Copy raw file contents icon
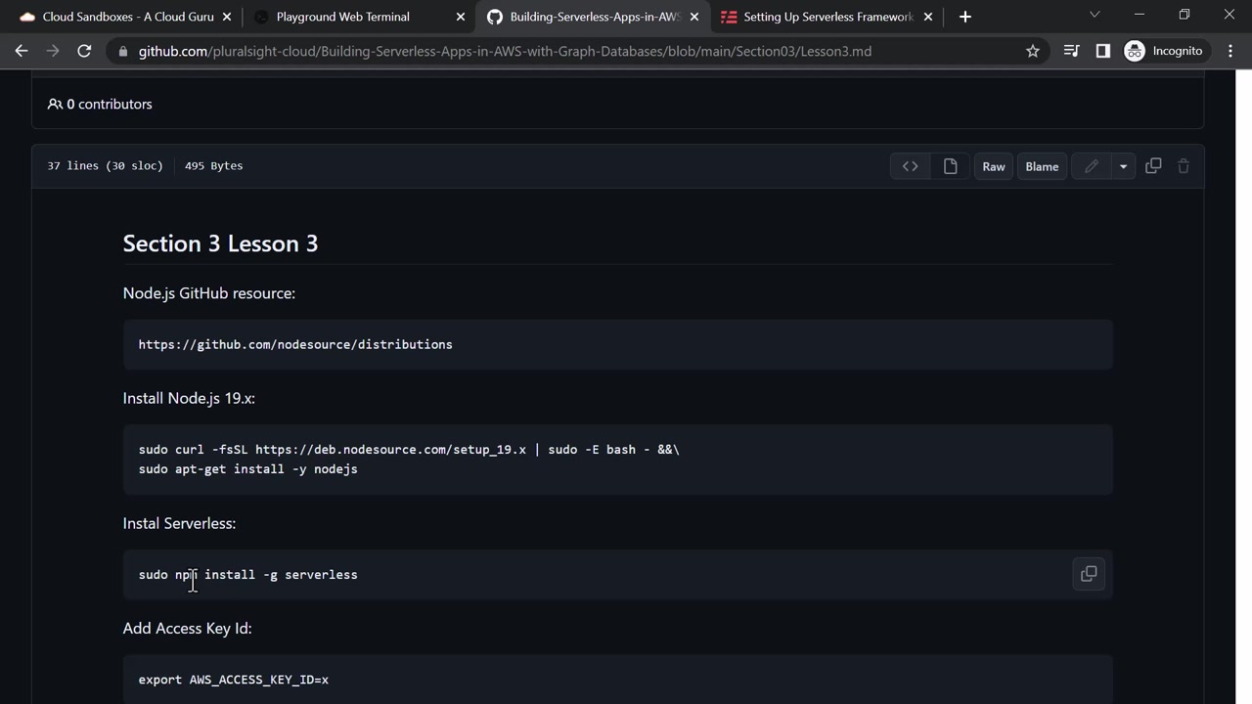 pos(1153,166)
